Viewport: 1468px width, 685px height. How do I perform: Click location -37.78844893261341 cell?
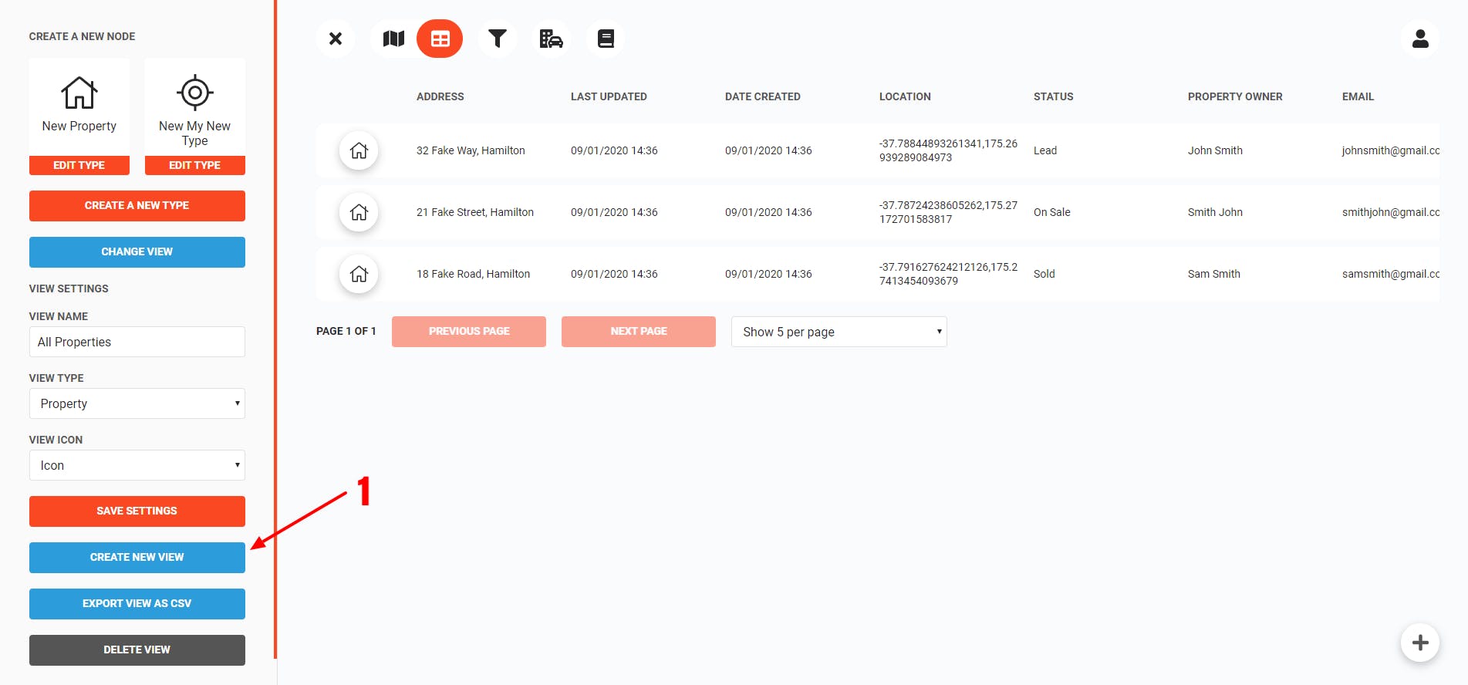click(x=948, y=150)
